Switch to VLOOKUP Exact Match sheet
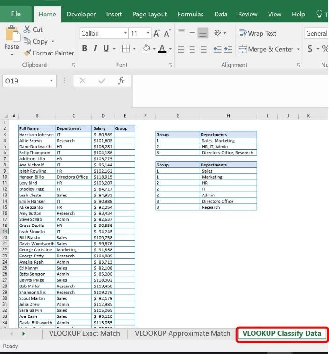This screenshot has height=354, width=329. coord(84,333)
